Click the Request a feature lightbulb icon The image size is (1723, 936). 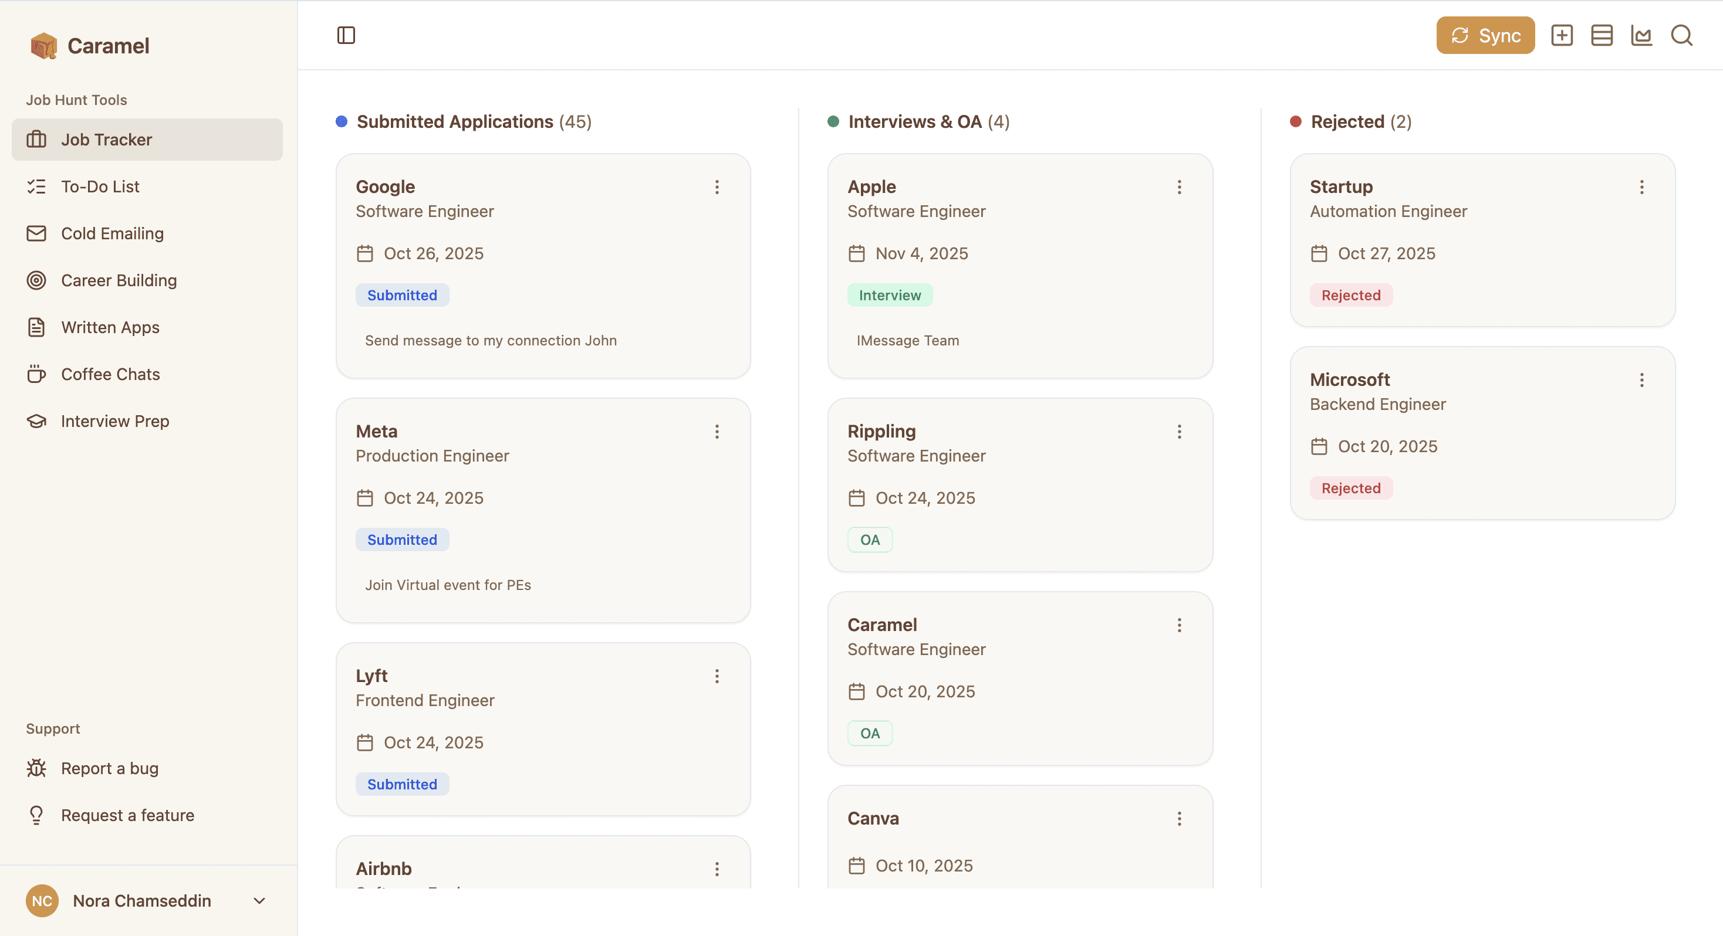click(x=36, y=815)
